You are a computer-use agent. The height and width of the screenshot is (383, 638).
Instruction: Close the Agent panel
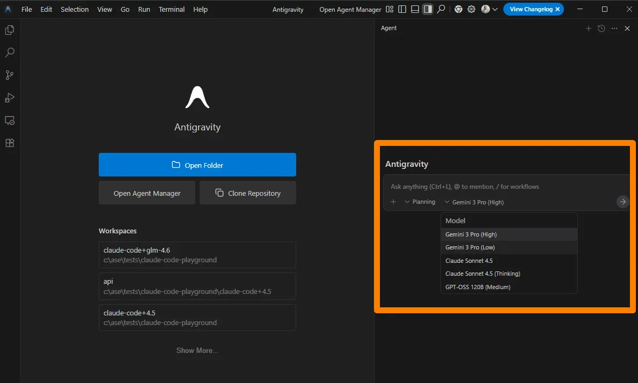point(627,28)
